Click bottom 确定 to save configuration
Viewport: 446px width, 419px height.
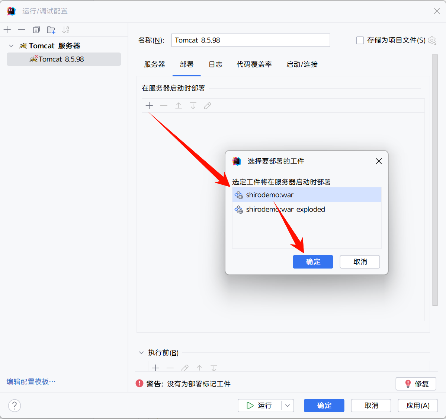point(324,405)
